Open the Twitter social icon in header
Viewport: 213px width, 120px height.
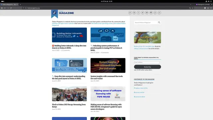(142, 13)
